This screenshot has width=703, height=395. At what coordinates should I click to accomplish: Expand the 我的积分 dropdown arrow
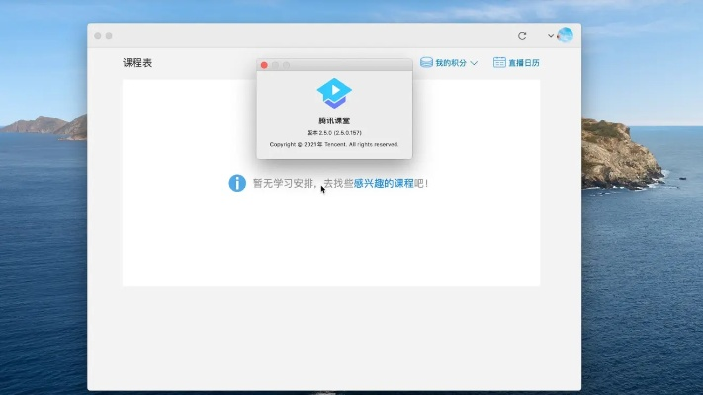pos(474,63)
